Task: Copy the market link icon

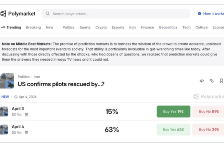Action: point(211,81)
